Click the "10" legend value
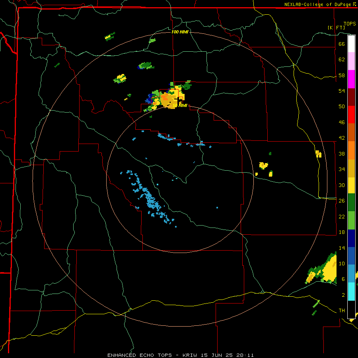This screenshot has height=358, width=358. click(342, 263)
